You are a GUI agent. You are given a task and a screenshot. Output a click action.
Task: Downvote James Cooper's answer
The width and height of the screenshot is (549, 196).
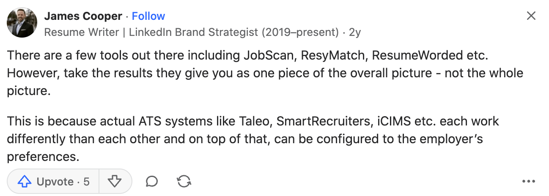(x=115, y=182)
